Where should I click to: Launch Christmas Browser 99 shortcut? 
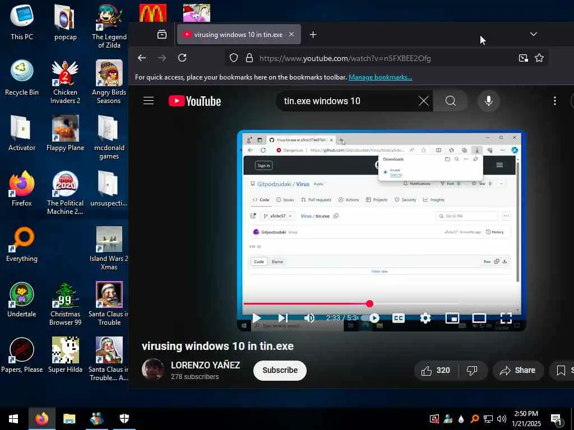65,304
